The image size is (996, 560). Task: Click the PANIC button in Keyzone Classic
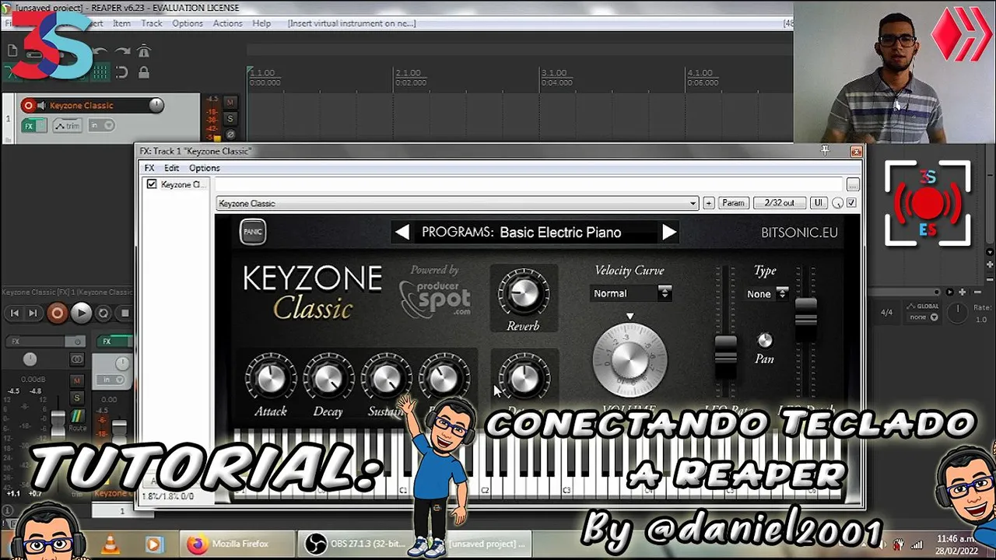(253, 232)
